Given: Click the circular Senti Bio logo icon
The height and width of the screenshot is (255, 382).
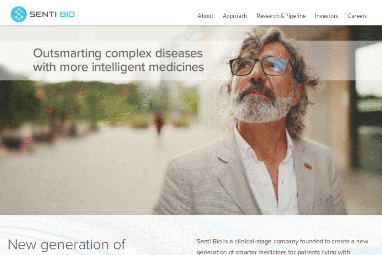Looking at the screenshot, I should click(19, 14).
